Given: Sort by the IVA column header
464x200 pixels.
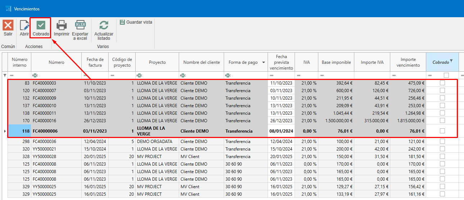Looking at the screenshot, I should tap(306, 62).
